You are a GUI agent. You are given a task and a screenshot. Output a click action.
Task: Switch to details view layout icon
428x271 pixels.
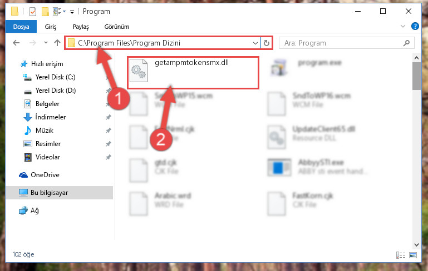400,255
